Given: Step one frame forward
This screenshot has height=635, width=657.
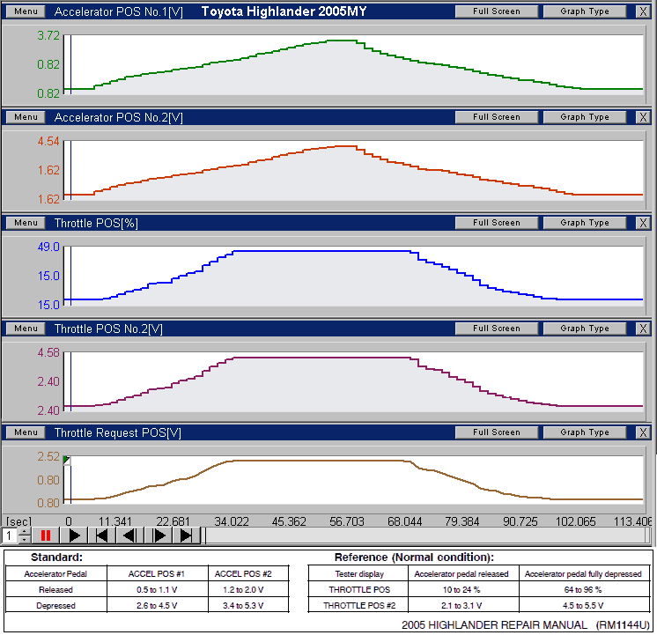Looking at the screenshot, I should pos(159,535).
